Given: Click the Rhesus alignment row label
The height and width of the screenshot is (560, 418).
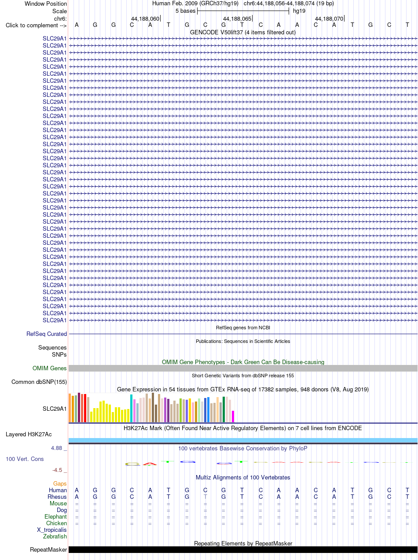Looking at the screenshot, I should point(58,497).
